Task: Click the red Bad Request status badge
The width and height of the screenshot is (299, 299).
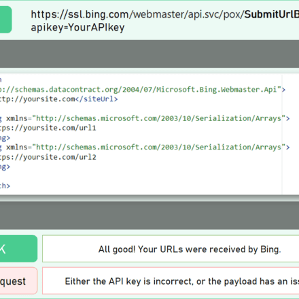Action: [18, 281]
